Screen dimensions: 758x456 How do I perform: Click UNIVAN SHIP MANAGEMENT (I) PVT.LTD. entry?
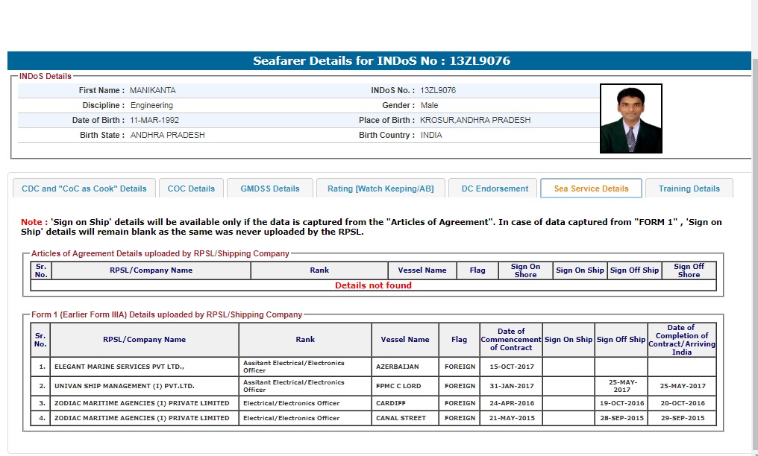124,386
